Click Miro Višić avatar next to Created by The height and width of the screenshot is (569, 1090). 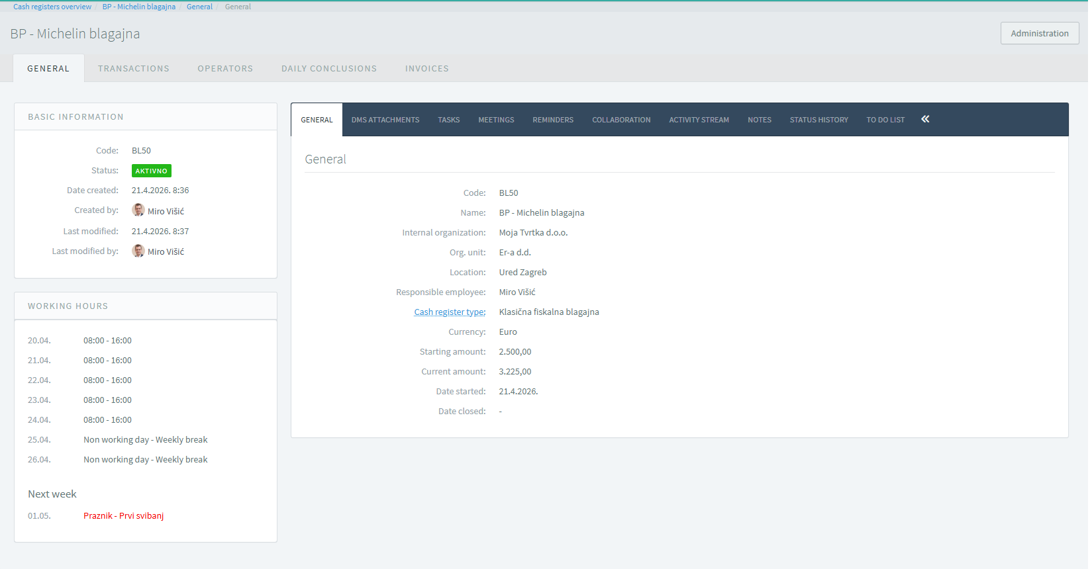(138, 210)
